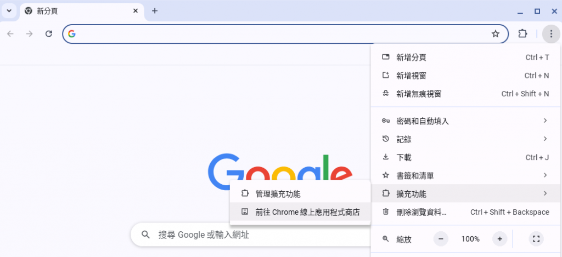The width and height of the screenshot is (562, 257).
Task: Click chevron arrow on 擴充功能 row
Action: [545, 193]
